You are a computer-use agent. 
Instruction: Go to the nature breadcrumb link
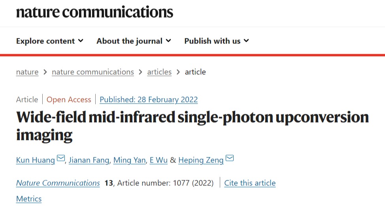(27, 72)
